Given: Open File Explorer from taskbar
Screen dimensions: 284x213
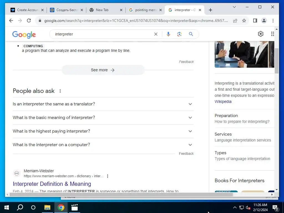Looking at the screenshot, I should 47,207.
